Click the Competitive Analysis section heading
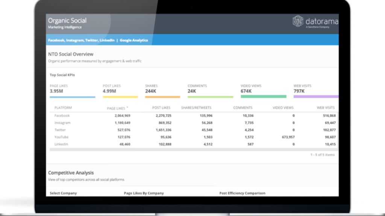Screen dimensions: 385x216 71,173
